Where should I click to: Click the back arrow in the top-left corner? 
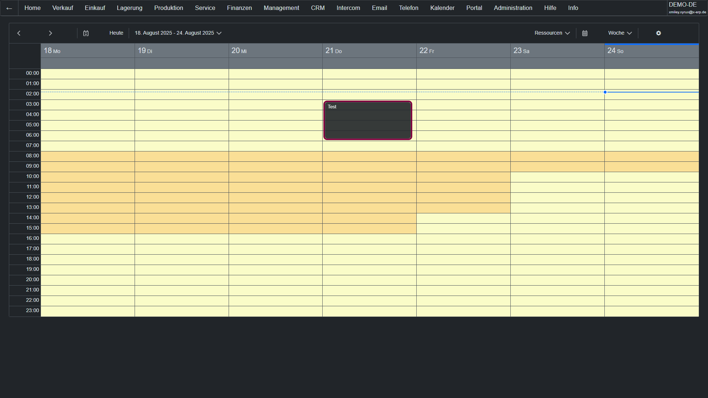(9, 8)
